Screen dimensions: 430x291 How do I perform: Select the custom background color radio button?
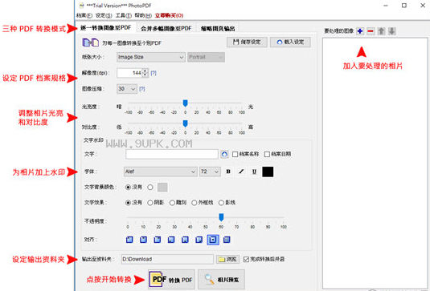pyautogui.click(x=150, y=188)
